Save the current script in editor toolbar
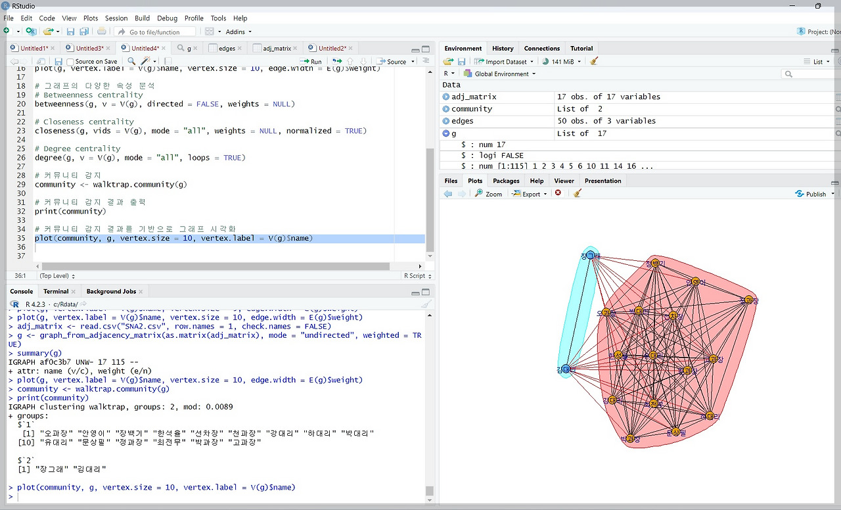Screen dimensions: 841x510 click(58, 62)
